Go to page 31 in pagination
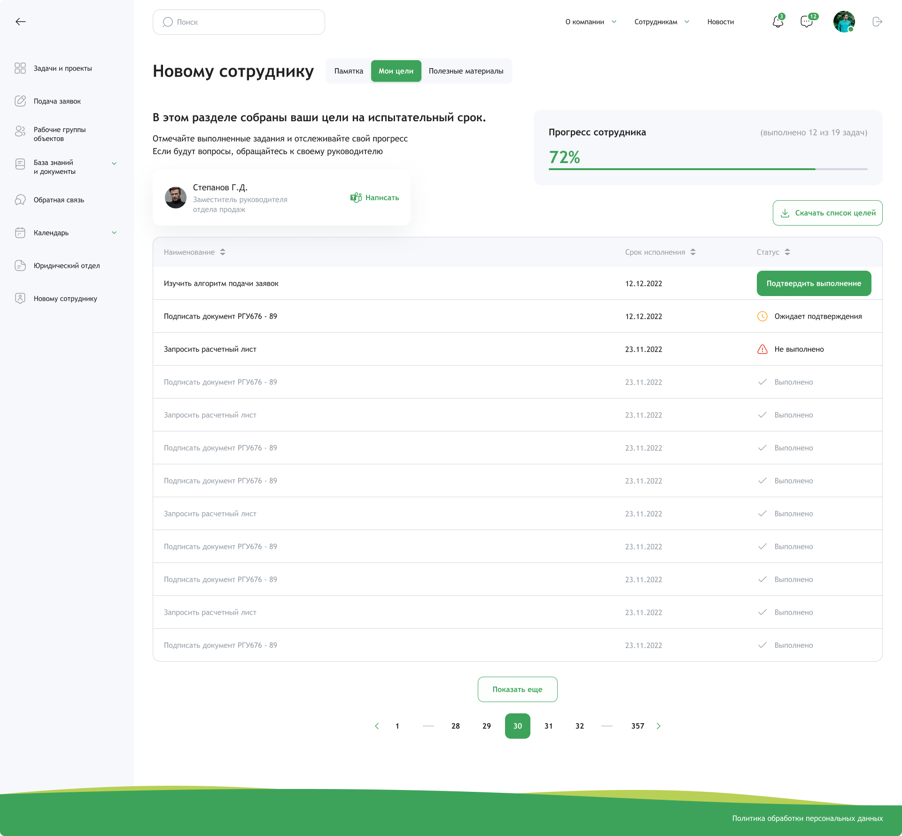 point(549,726)
